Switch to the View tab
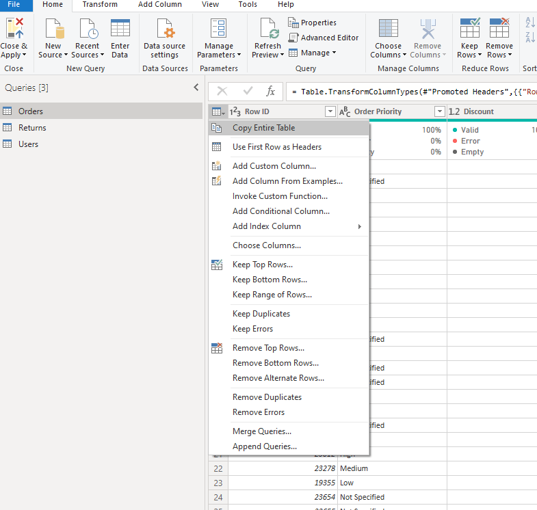The height and width of the screenshot is (510, 537). point(210,5)
